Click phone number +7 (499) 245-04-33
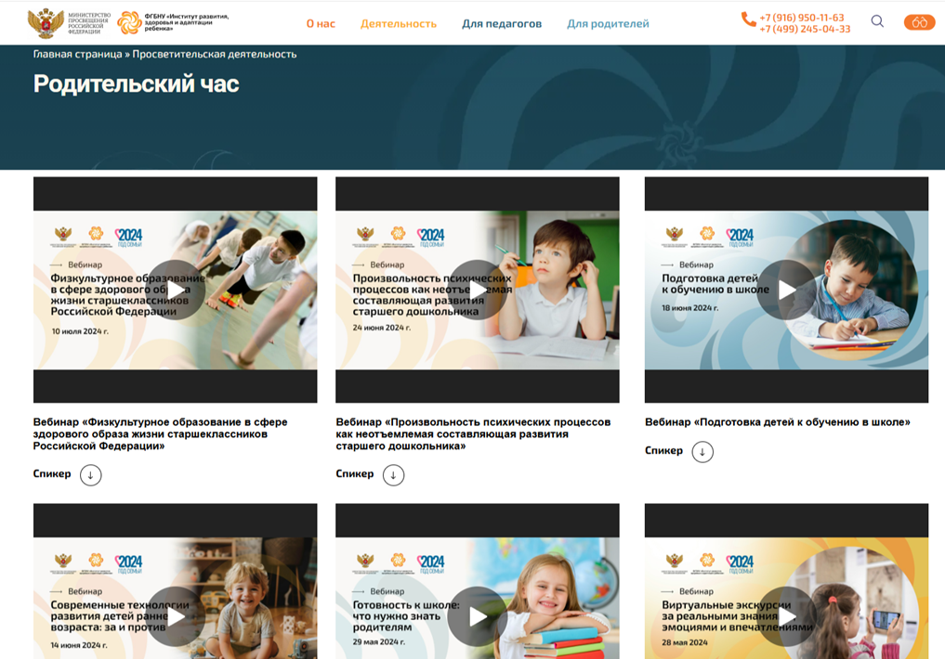The width and height of the screenshot is (945, 659). (x=804, y=30)
